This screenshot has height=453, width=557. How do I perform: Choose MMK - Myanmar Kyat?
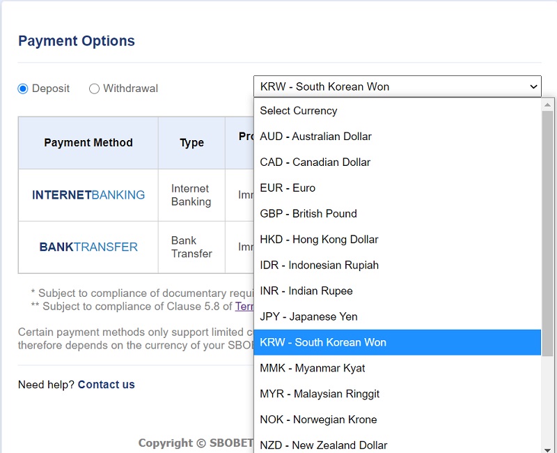397,368
